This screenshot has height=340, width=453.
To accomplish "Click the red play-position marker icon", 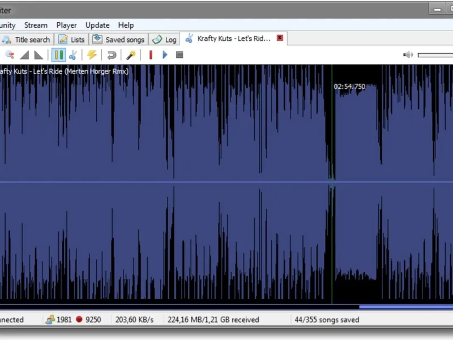I will pos(151,55).
